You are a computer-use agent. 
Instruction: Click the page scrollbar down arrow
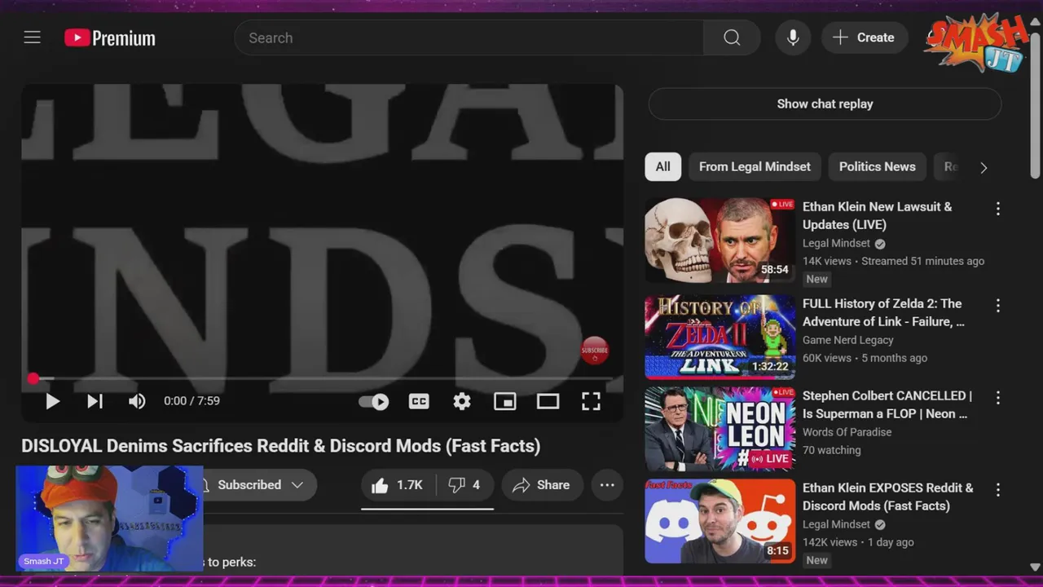pyautogui.click(x=1035, y=567)
